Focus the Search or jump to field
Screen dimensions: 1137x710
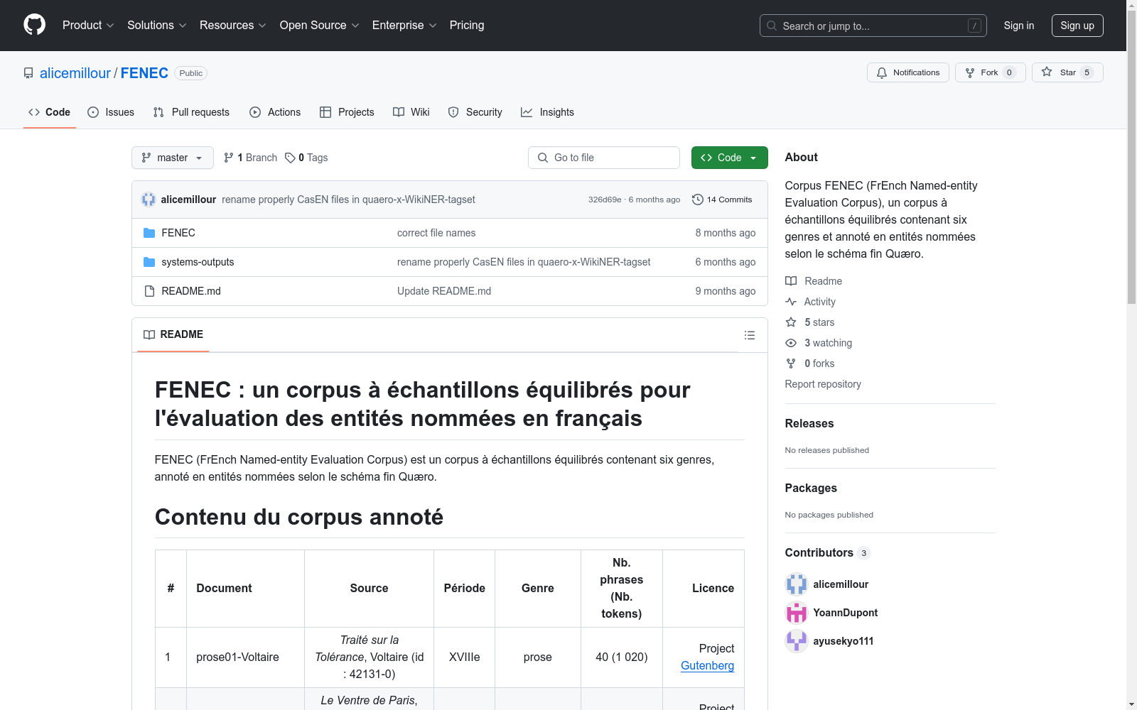873,26
